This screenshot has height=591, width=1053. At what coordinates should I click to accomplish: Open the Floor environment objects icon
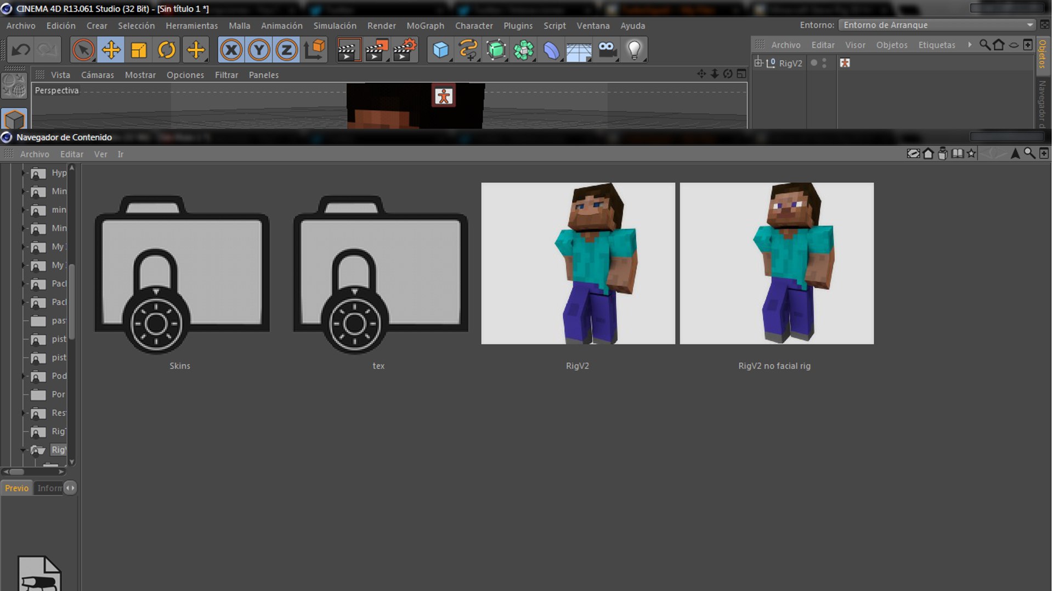(x=579, y=50)
